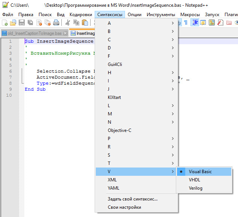Image resolution: width=238 pixels, height=217 pixels.
Task: Choose VHDL from the V submenu
Action: (204, 180)
